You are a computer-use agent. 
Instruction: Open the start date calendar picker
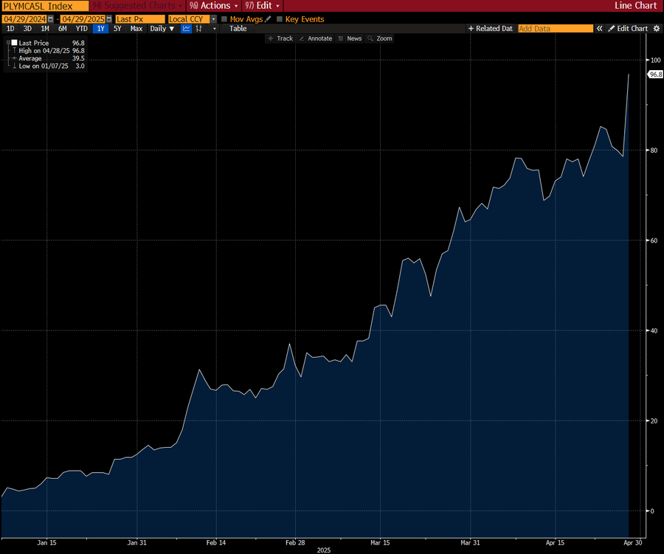pos(50,18)
